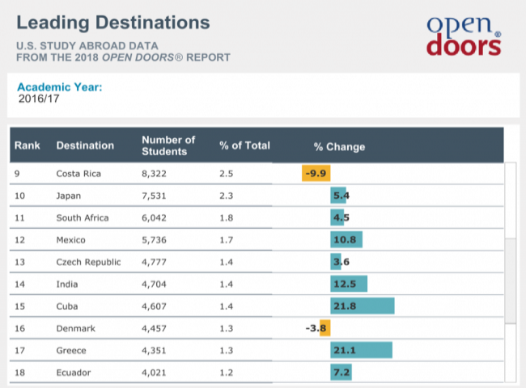The height and width of the screenshot is (388, 526).
Task: Click the student count 4,021
Action: [x=154, y=373]
